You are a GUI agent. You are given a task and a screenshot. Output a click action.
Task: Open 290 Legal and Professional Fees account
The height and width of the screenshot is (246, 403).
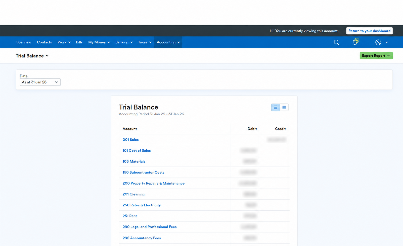pos(149,227)
